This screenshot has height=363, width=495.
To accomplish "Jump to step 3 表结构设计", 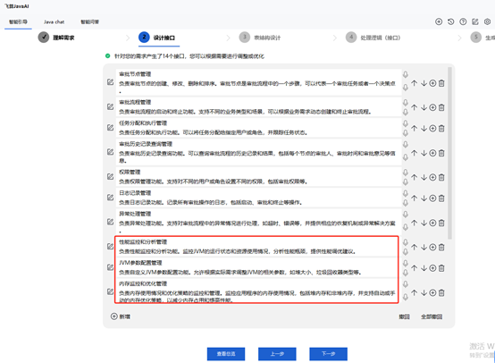I will click(x=260, y=38).
